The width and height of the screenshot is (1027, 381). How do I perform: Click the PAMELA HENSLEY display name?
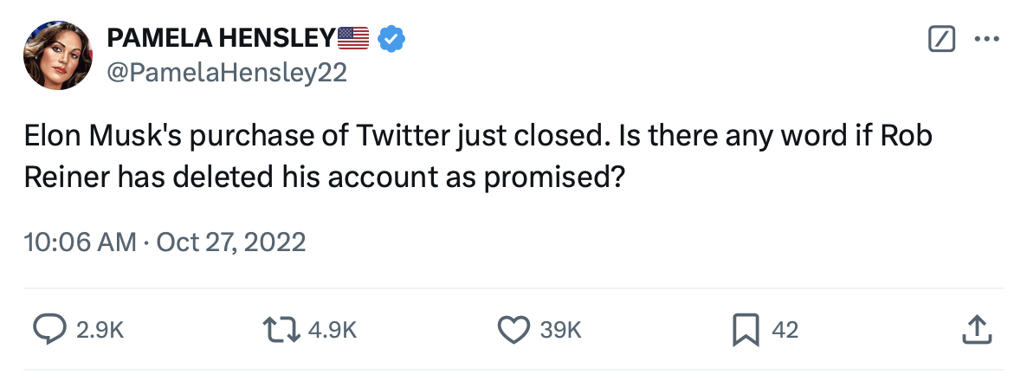coord(220,39)
